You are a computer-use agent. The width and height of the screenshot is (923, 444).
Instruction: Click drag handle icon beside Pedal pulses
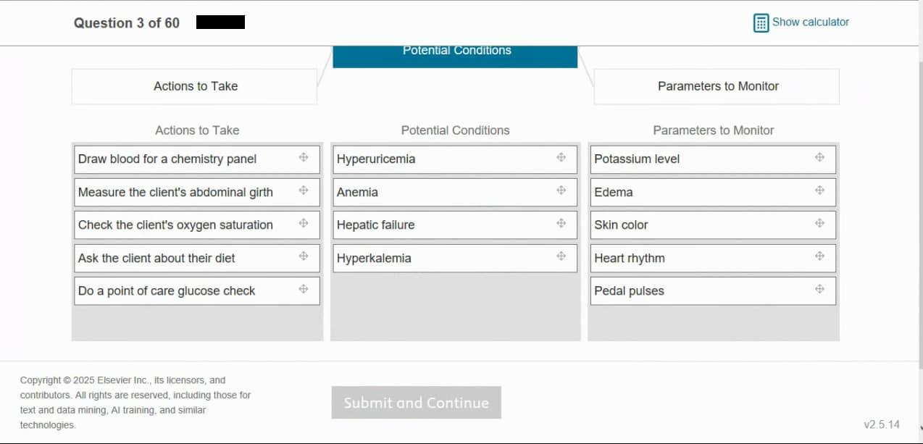pyautogui.click(x=819, y=289)
